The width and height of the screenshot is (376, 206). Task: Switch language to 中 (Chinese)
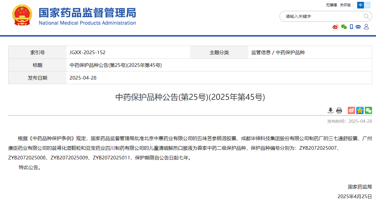pos(361,5)
